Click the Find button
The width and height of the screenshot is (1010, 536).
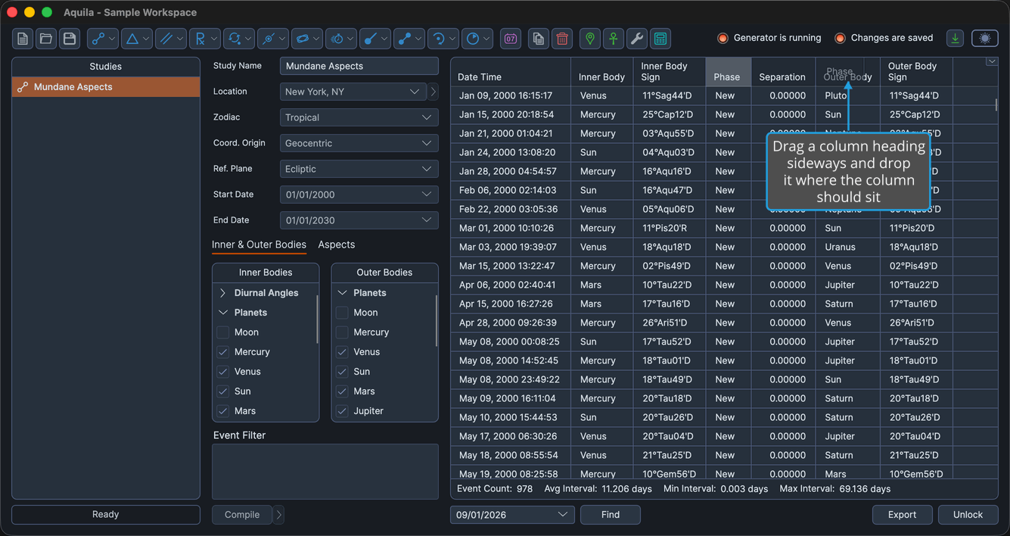pyautogui.click(x=611, y=515)
